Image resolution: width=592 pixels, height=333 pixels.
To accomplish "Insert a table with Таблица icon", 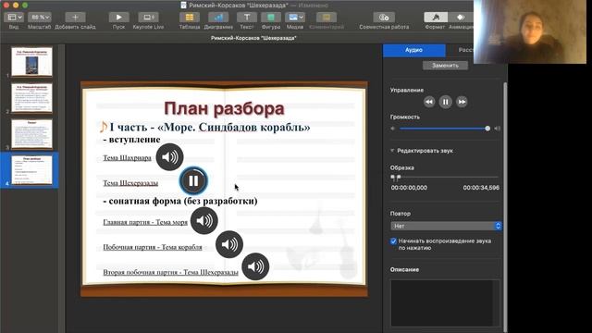I will tap(190, 18).
